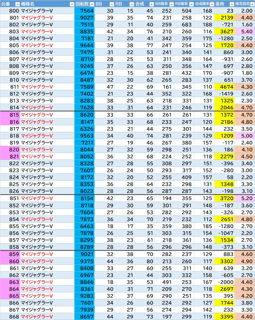Select machine number cell 857
This screenshot has width=255, height=320.
pos(10,240)
